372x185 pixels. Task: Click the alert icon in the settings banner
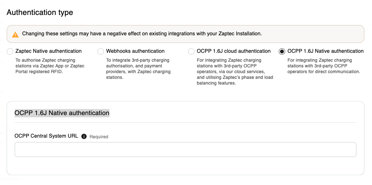pyautogui.click(x=15, y=34)
